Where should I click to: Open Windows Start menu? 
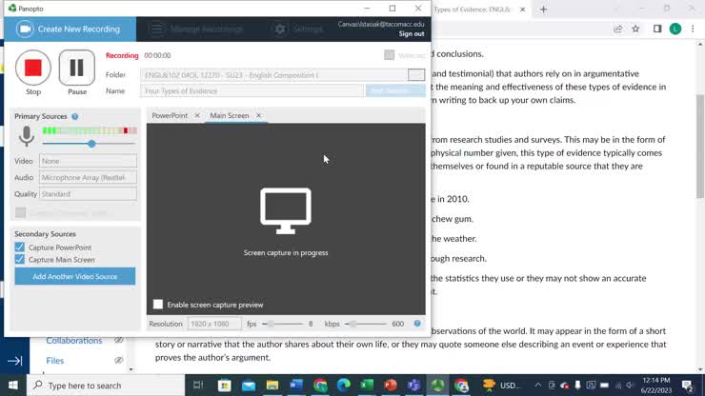pyautogui.click(x=13, y=386)
